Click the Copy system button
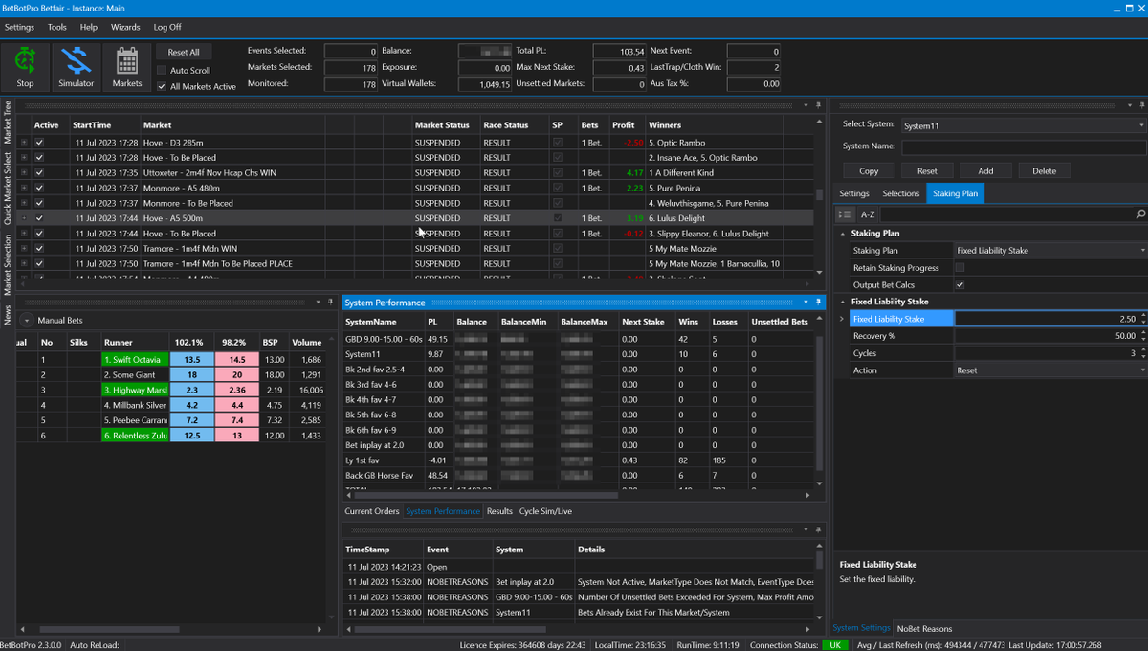 point(869,170)
